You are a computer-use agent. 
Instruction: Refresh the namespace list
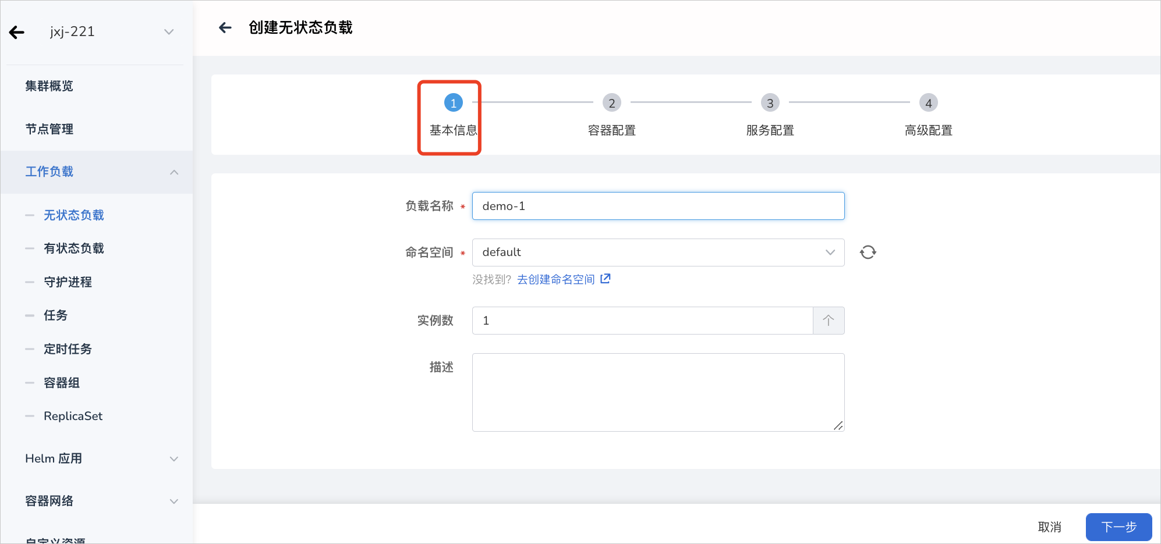[x=868, y=252]
